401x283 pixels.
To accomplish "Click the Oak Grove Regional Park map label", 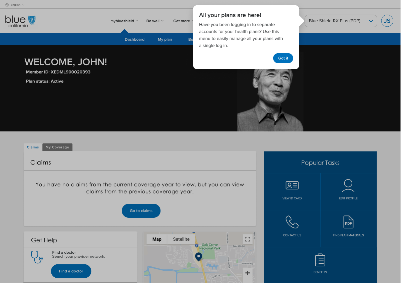I will point(210,247).
